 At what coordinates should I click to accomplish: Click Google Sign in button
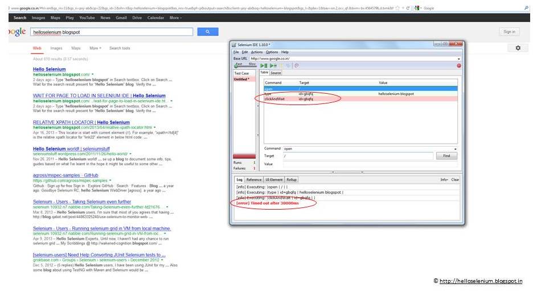click(x=509, y=32)
